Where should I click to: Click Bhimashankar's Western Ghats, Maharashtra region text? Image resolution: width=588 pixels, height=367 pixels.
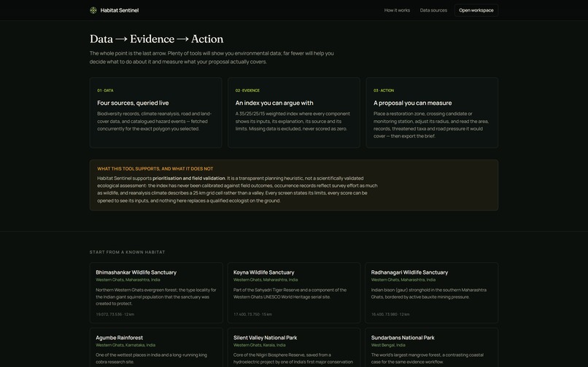(x=128, y=280)
